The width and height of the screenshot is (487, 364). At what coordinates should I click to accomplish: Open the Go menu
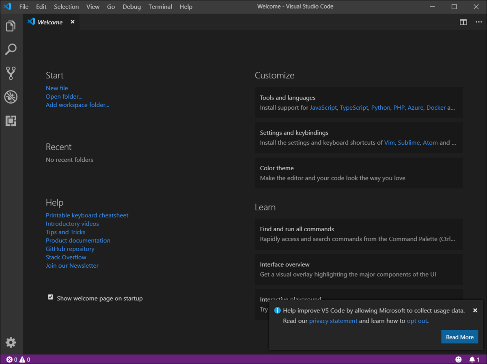click(111, 7)
